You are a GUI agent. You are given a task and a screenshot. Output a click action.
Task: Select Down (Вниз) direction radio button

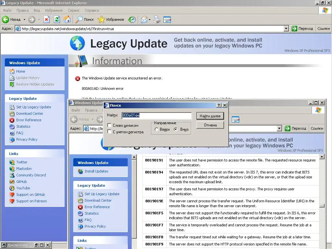click(x=176, y=129)
